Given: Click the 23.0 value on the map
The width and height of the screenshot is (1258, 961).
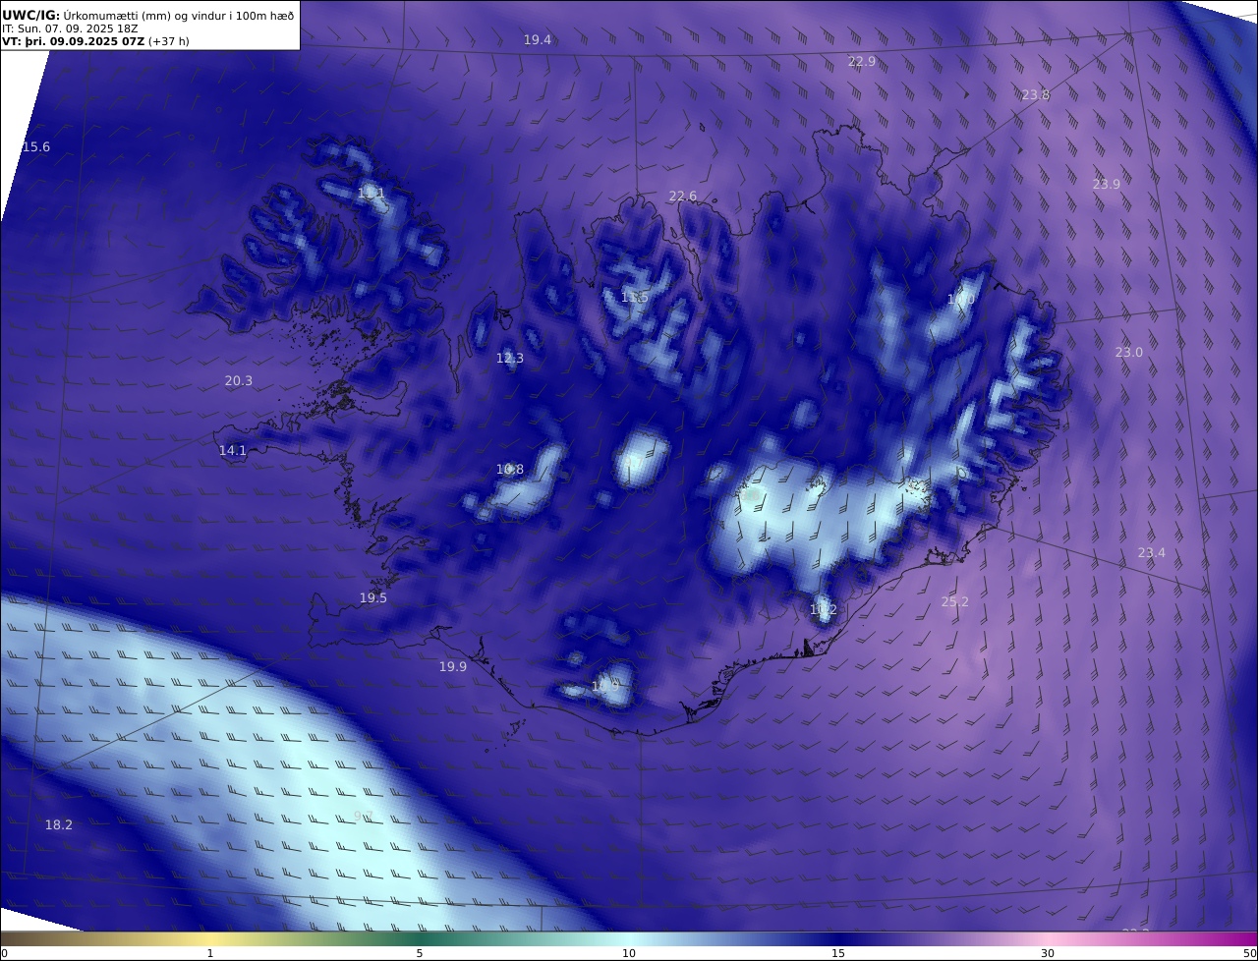Looking at the screenshot, I should click(1129, 353).
